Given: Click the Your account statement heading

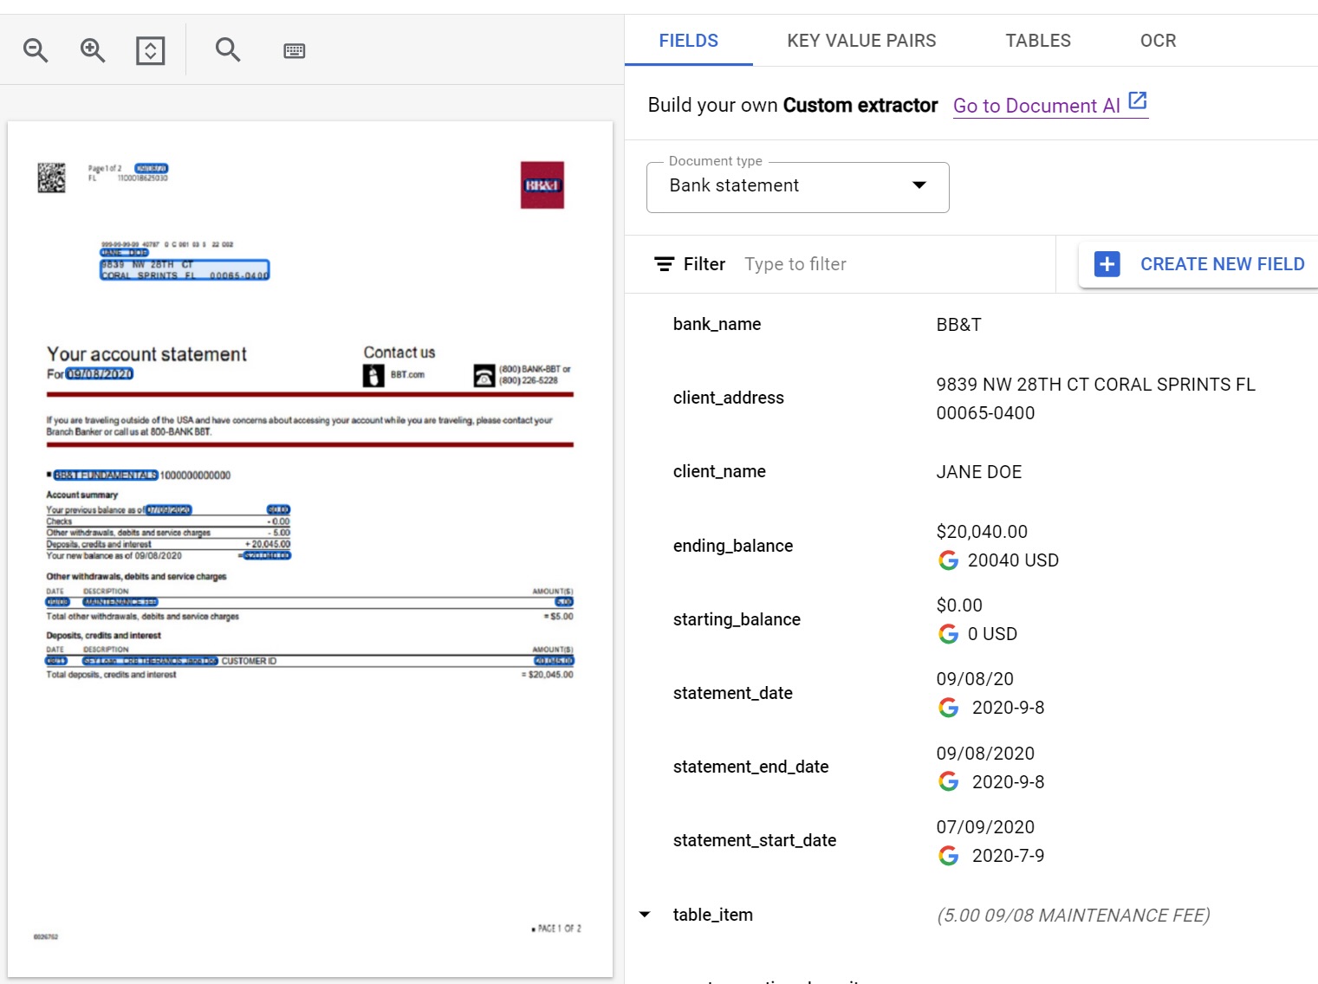Looking at the screenshot, I should point(146,354).
